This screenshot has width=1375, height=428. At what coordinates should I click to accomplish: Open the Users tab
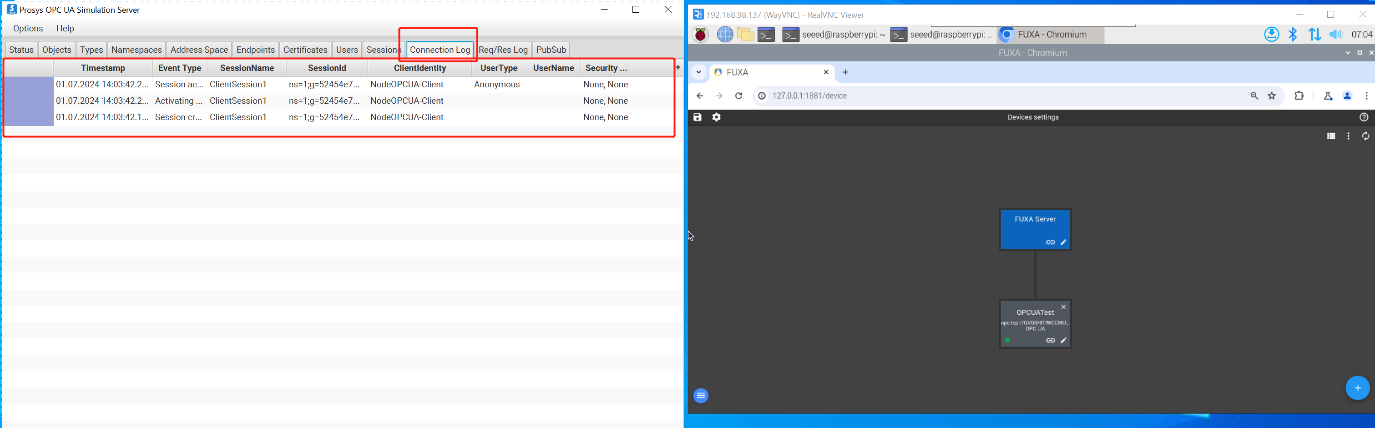click(347, 50)
